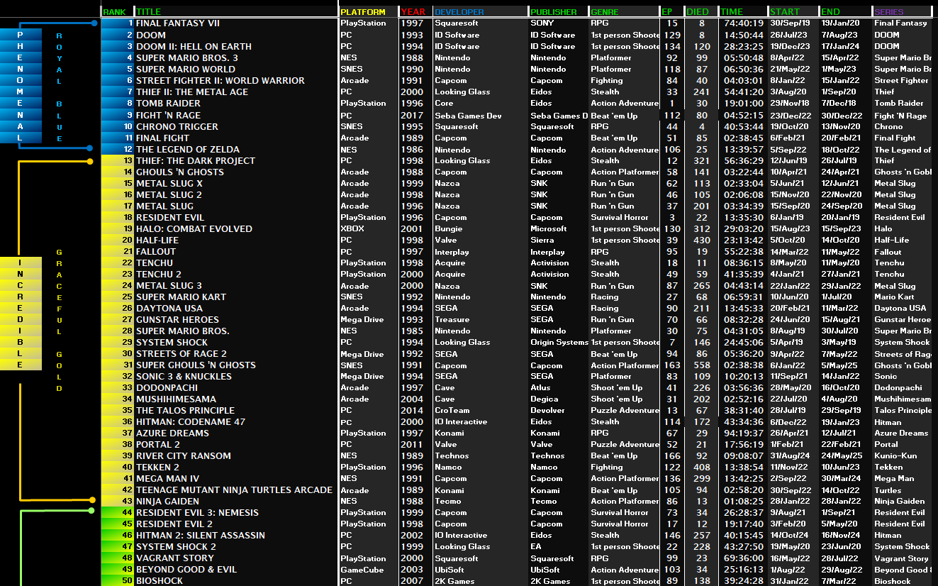Select the green rank 50 cell

[118, 581]
